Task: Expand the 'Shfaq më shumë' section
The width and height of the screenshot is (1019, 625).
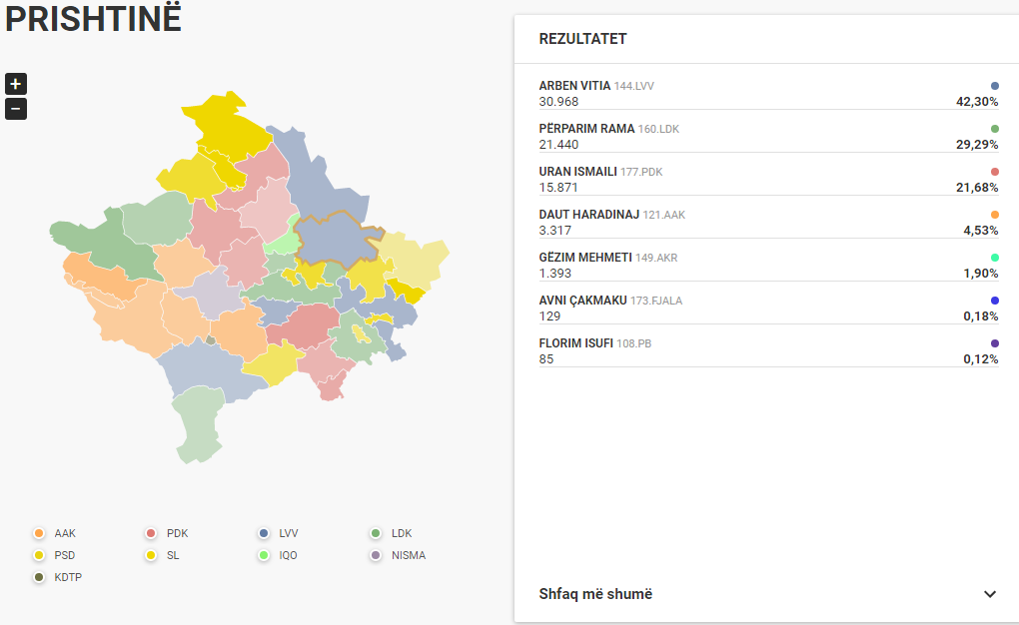Action: click(x=767, y=594)
